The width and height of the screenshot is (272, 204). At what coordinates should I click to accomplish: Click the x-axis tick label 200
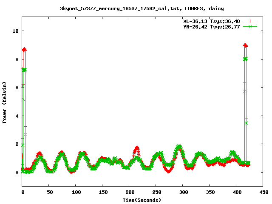pos(130,192)
